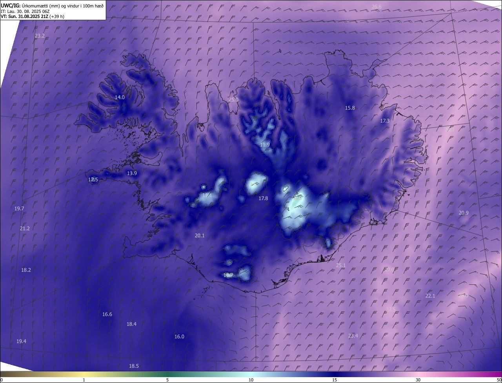Image resolution: width=502 pixels, height=383 pixels.
Task: Click the color scale tick label 30
Action: [418, 380]
